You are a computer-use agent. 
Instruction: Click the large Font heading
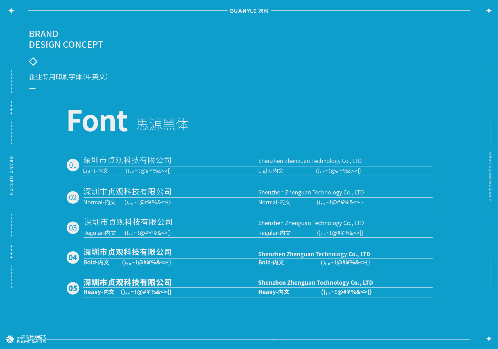pyautogui.click(x=97, y=121)
